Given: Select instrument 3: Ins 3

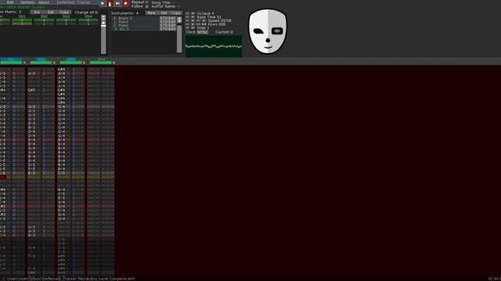Looking at the screenshot, I should pyautogui.click(x=136, y=29).
